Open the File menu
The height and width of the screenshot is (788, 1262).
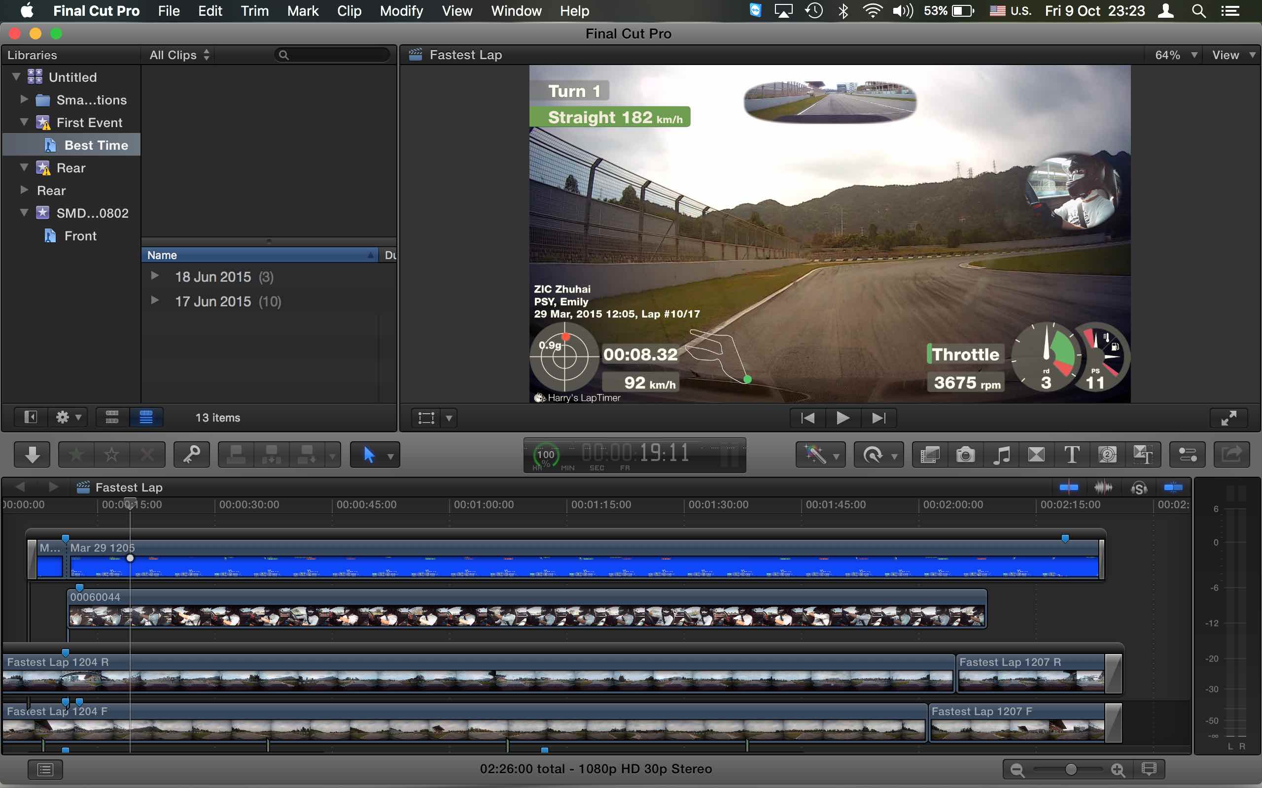coord(169,11)
